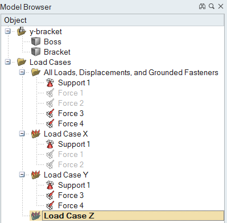
Task: Select greyed Force 2 in All Loads folder
Action: [x=71, y=103]
